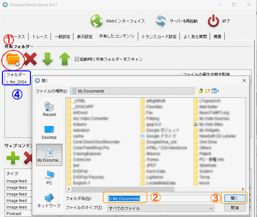
Task: Switch to the 一般設定 tab
Action: tap(62, 36)
